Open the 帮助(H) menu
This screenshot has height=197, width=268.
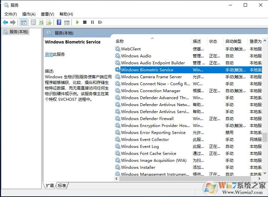[66, 14]
